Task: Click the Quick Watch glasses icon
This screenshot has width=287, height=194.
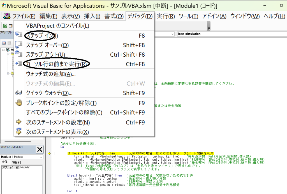Action: click(x=19, y=93)
